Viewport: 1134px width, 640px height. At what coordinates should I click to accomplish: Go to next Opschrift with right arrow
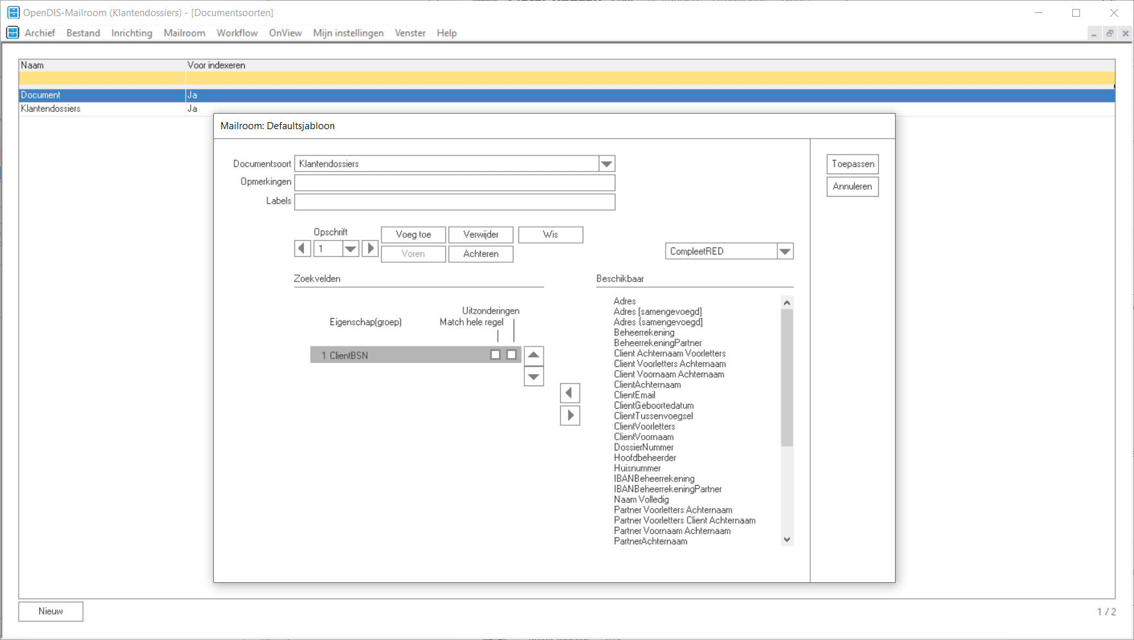point(370,249)
